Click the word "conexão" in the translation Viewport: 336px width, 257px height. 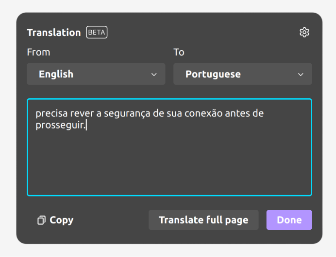click(x=203, y=113)
